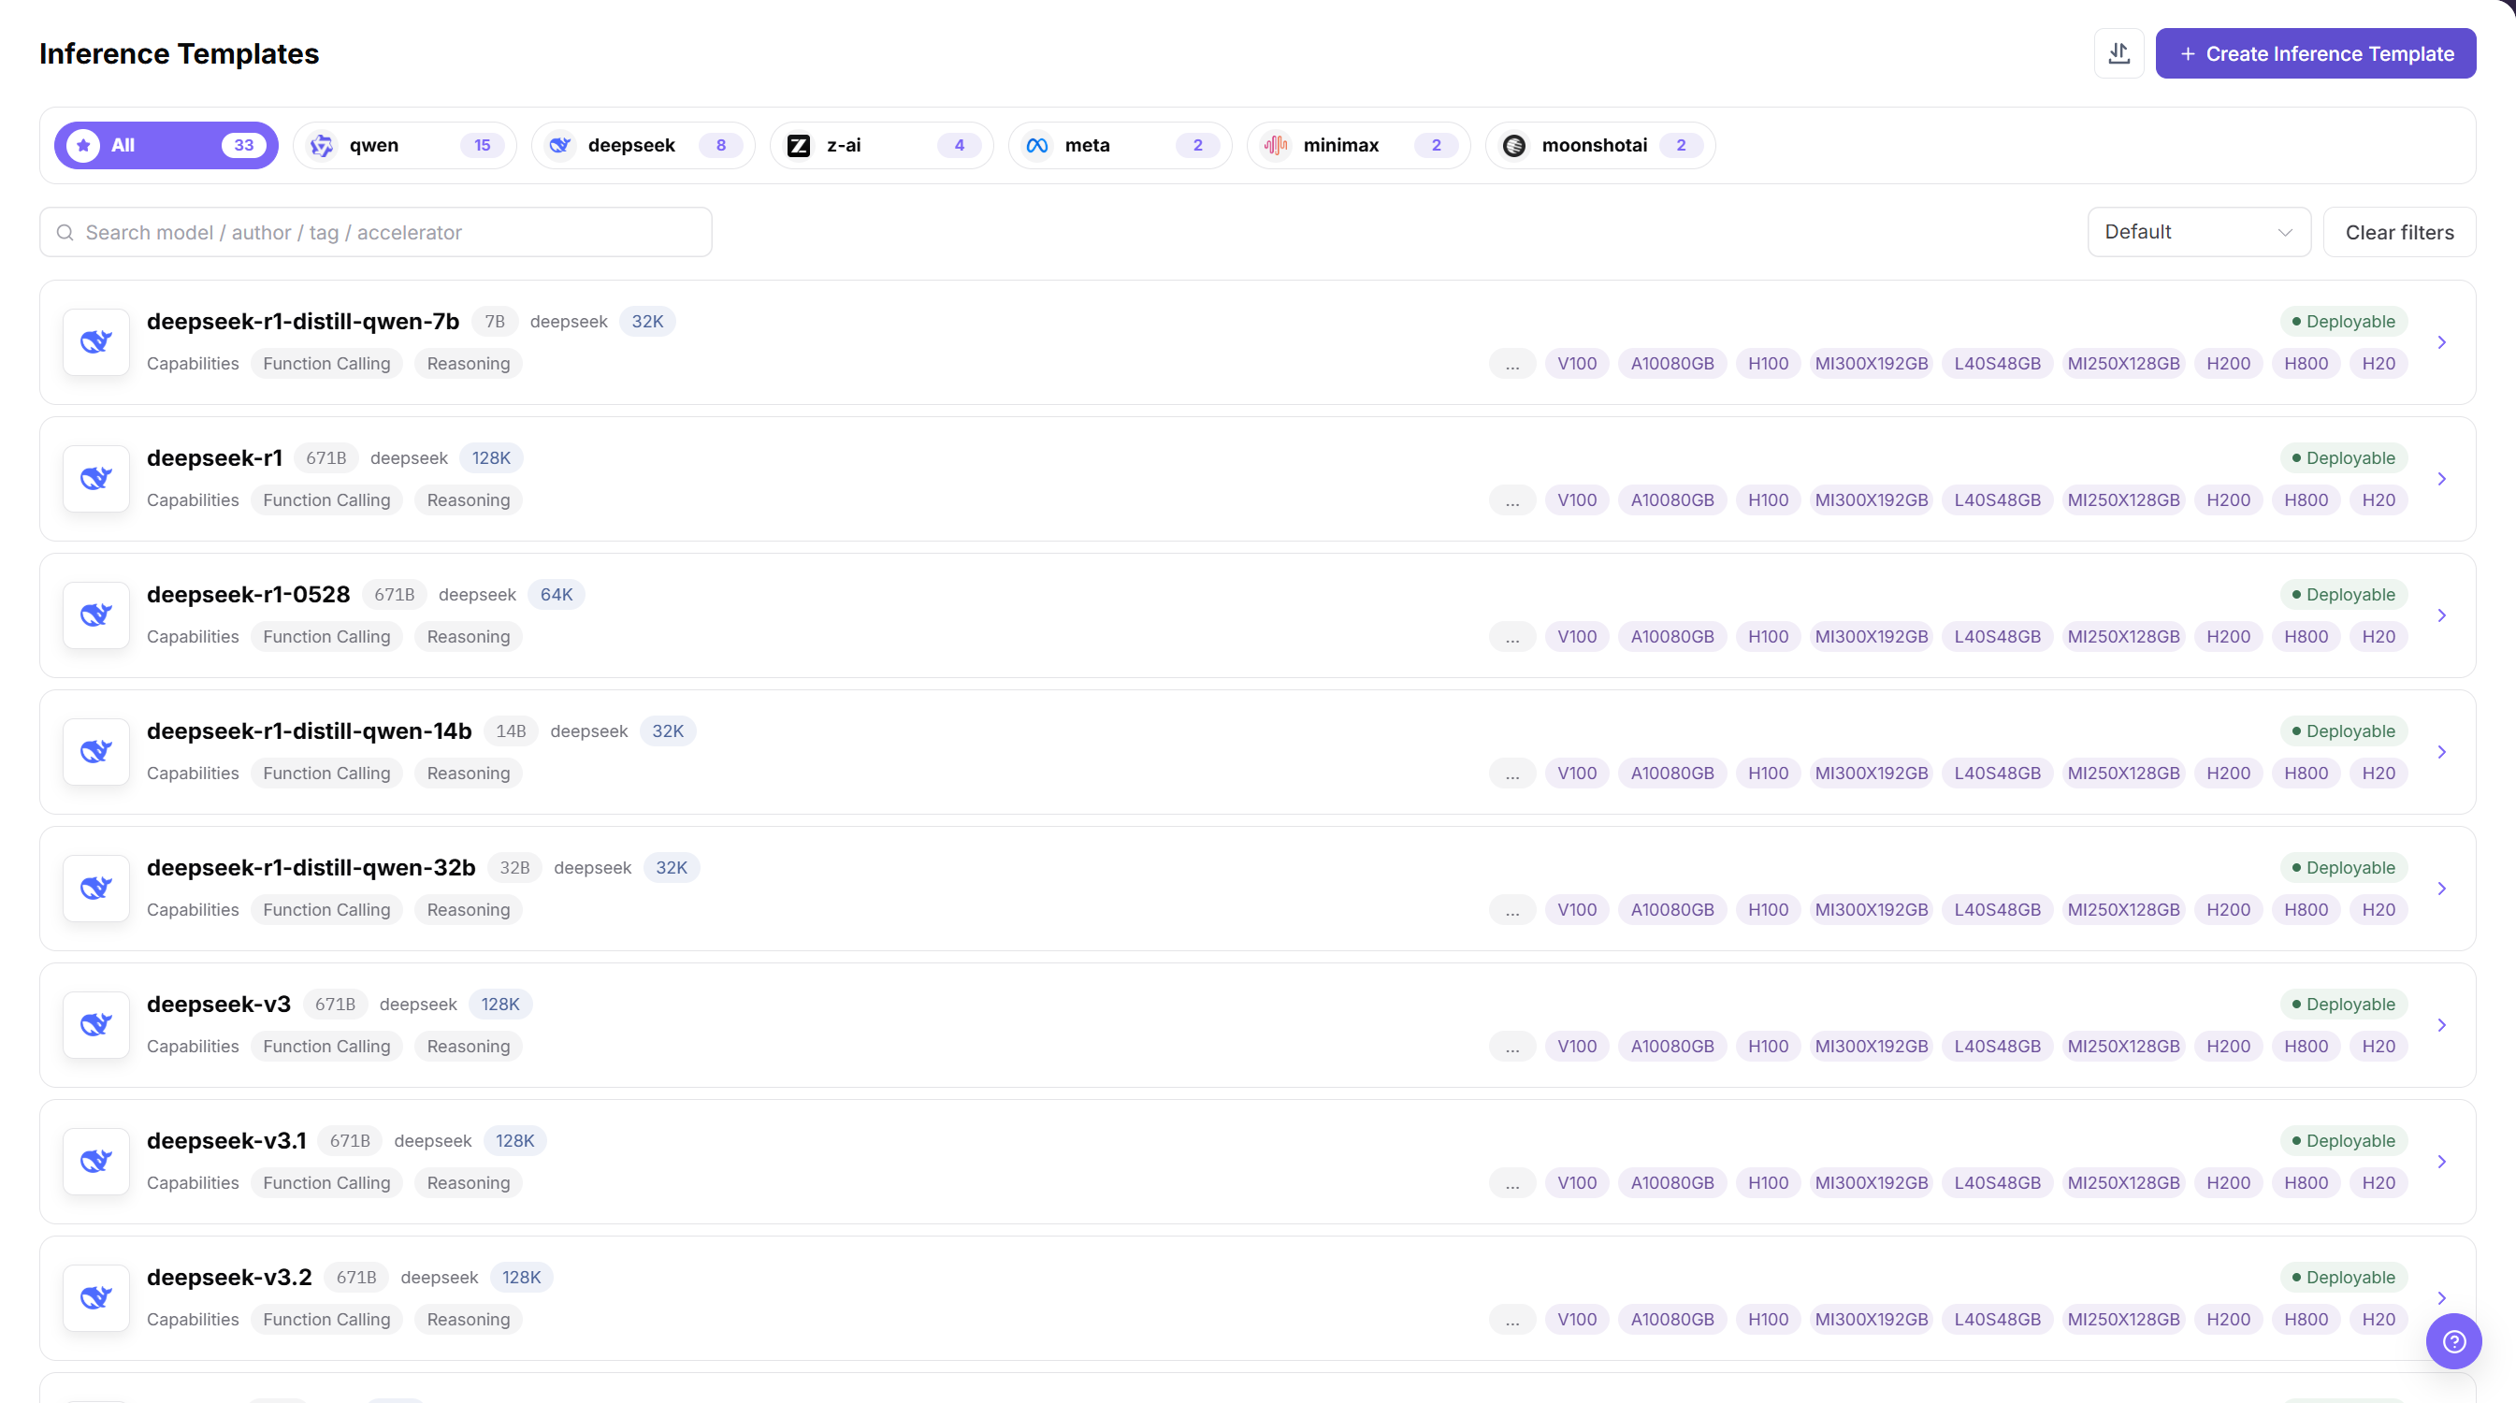This screenshot has height=1403, width=2516.
Task: Filter templates by z-ai
Action: 881,146
